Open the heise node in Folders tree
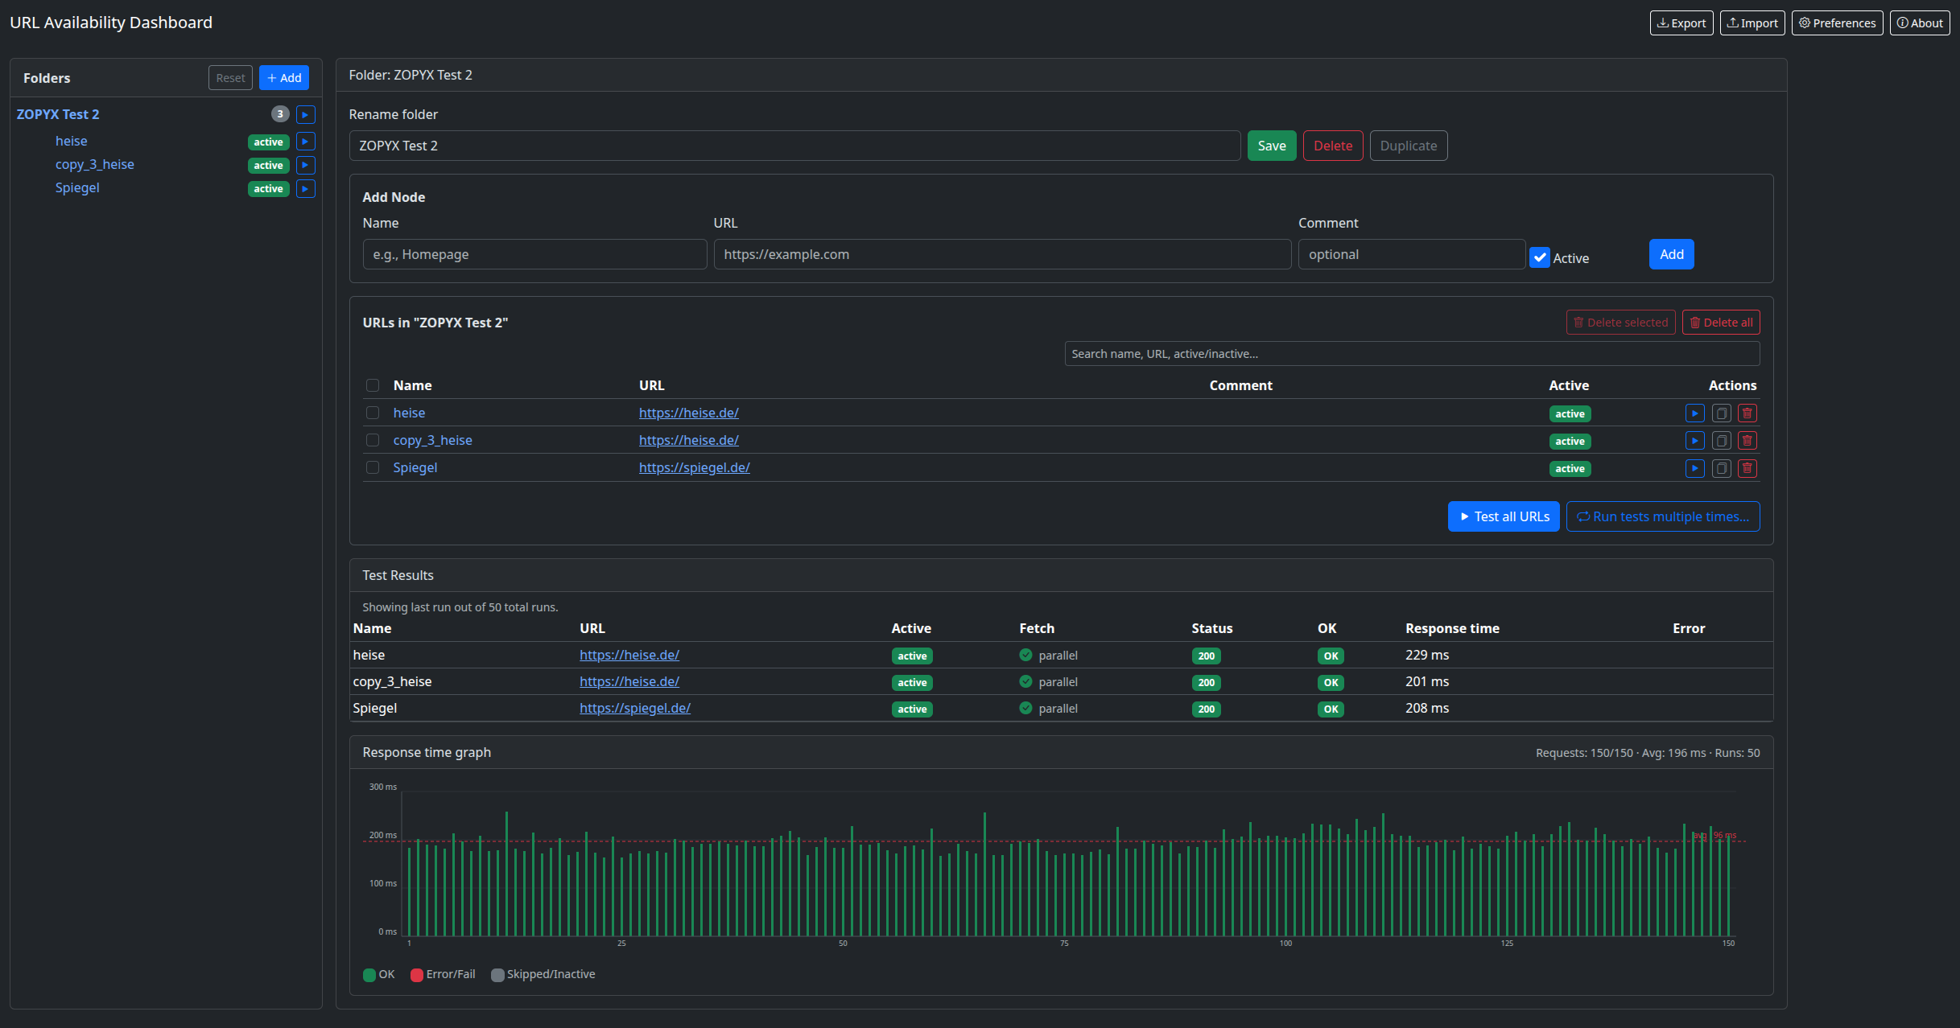1960x1028 pixels. (x=71, y=141)
